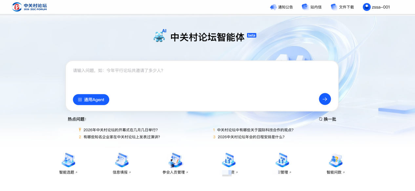Click the module icon left of 智能问数
This screenshot has height=191, width=415.
coord(282,160)
